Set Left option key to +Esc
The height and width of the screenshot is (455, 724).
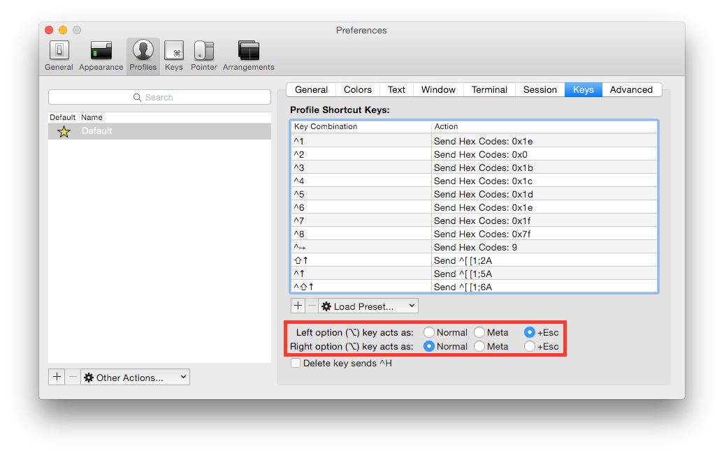pos(530,332)
